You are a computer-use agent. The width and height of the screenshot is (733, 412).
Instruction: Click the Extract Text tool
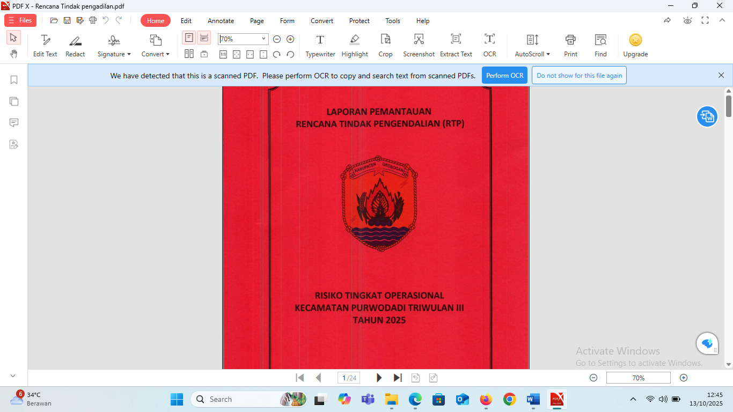[x=456, y=46]
